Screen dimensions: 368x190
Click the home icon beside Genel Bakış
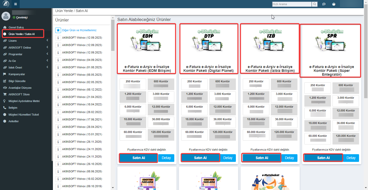click(x=5, y=27)
